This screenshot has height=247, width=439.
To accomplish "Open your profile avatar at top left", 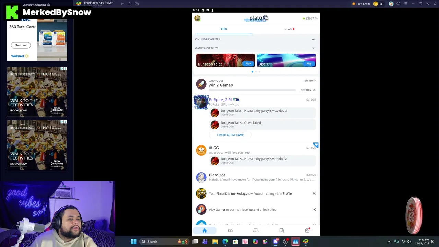I will pos(198,18).
